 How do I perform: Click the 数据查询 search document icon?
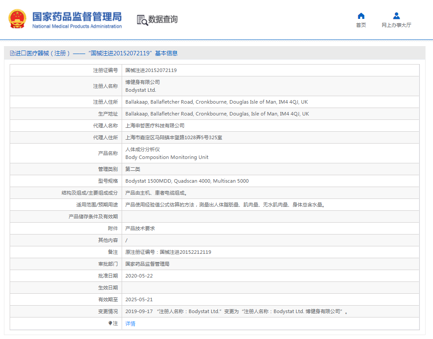(x=142, y=20)
